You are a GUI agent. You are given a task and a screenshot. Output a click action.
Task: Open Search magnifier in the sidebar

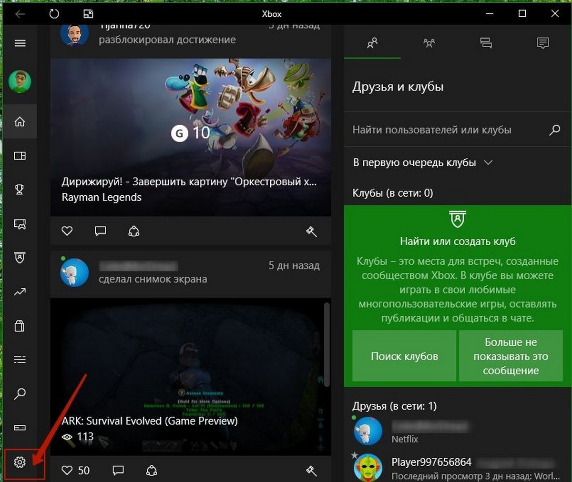pyautogui.click(x=20, y=394)
